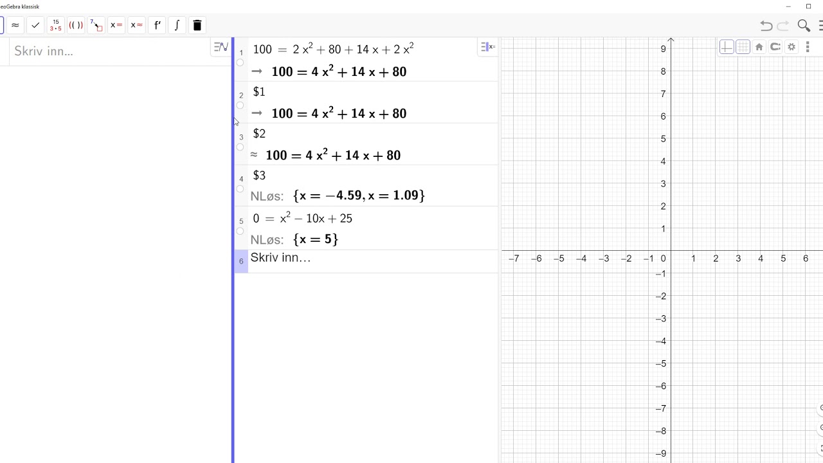
Task: Open the point capturing magnet options
Action: click(775, 47)
